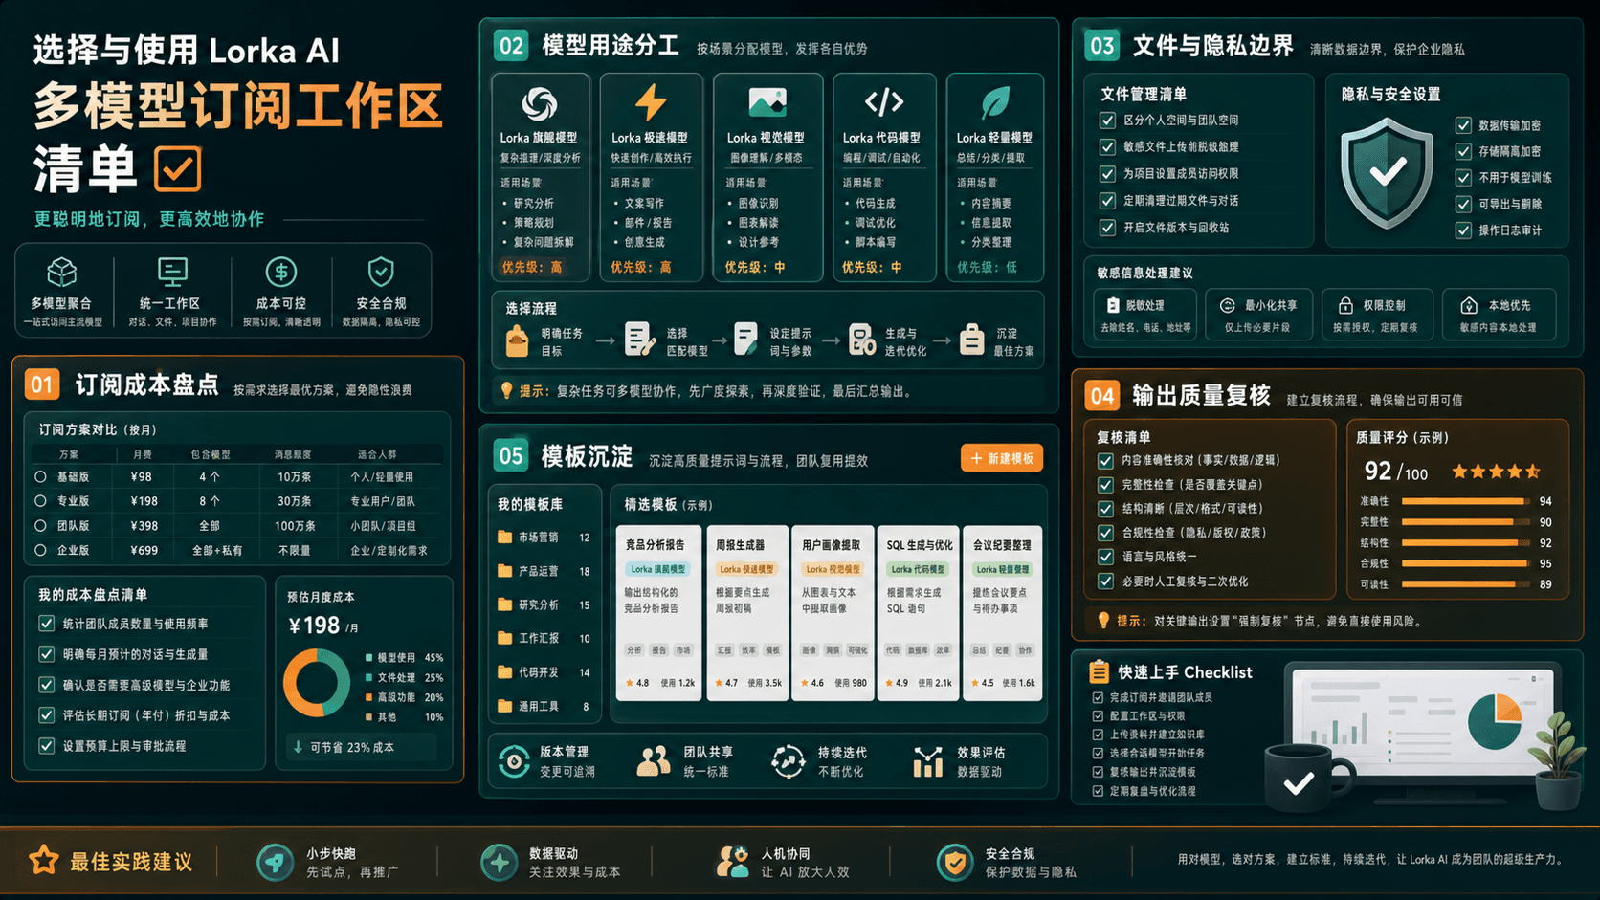This screenshot has width=1600, height=900.
Task: Open the 用户画像提取 template card
Action: [x=833, y=613]
